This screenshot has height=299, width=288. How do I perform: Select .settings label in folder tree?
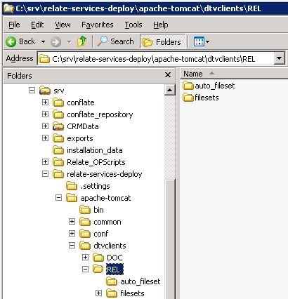tap(95, 186)
